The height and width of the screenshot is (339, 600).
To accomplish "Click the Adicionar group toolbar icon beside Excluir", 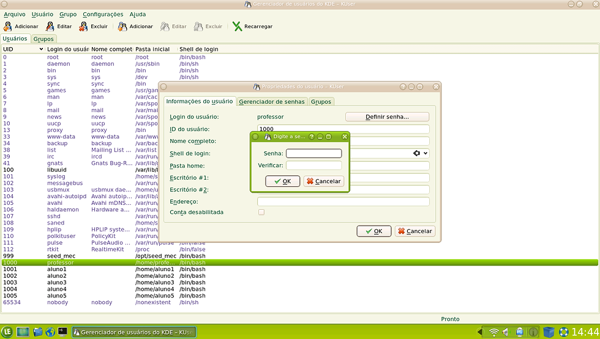I will pos(122,26).
